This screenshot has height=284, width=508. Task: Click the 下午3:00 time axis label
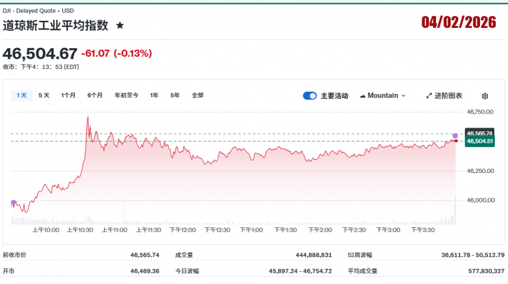point(388,230)
